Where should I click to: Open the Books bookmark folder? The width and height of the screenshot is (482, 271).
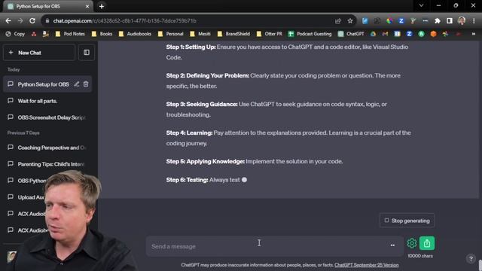(x=102, y=34)
